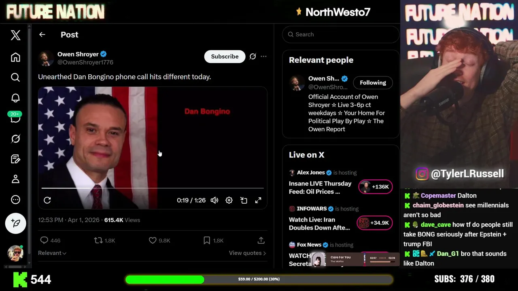Click the Grok explain icon next to Subscribe
The image size is (518, 291).
[x=253, y=57]
